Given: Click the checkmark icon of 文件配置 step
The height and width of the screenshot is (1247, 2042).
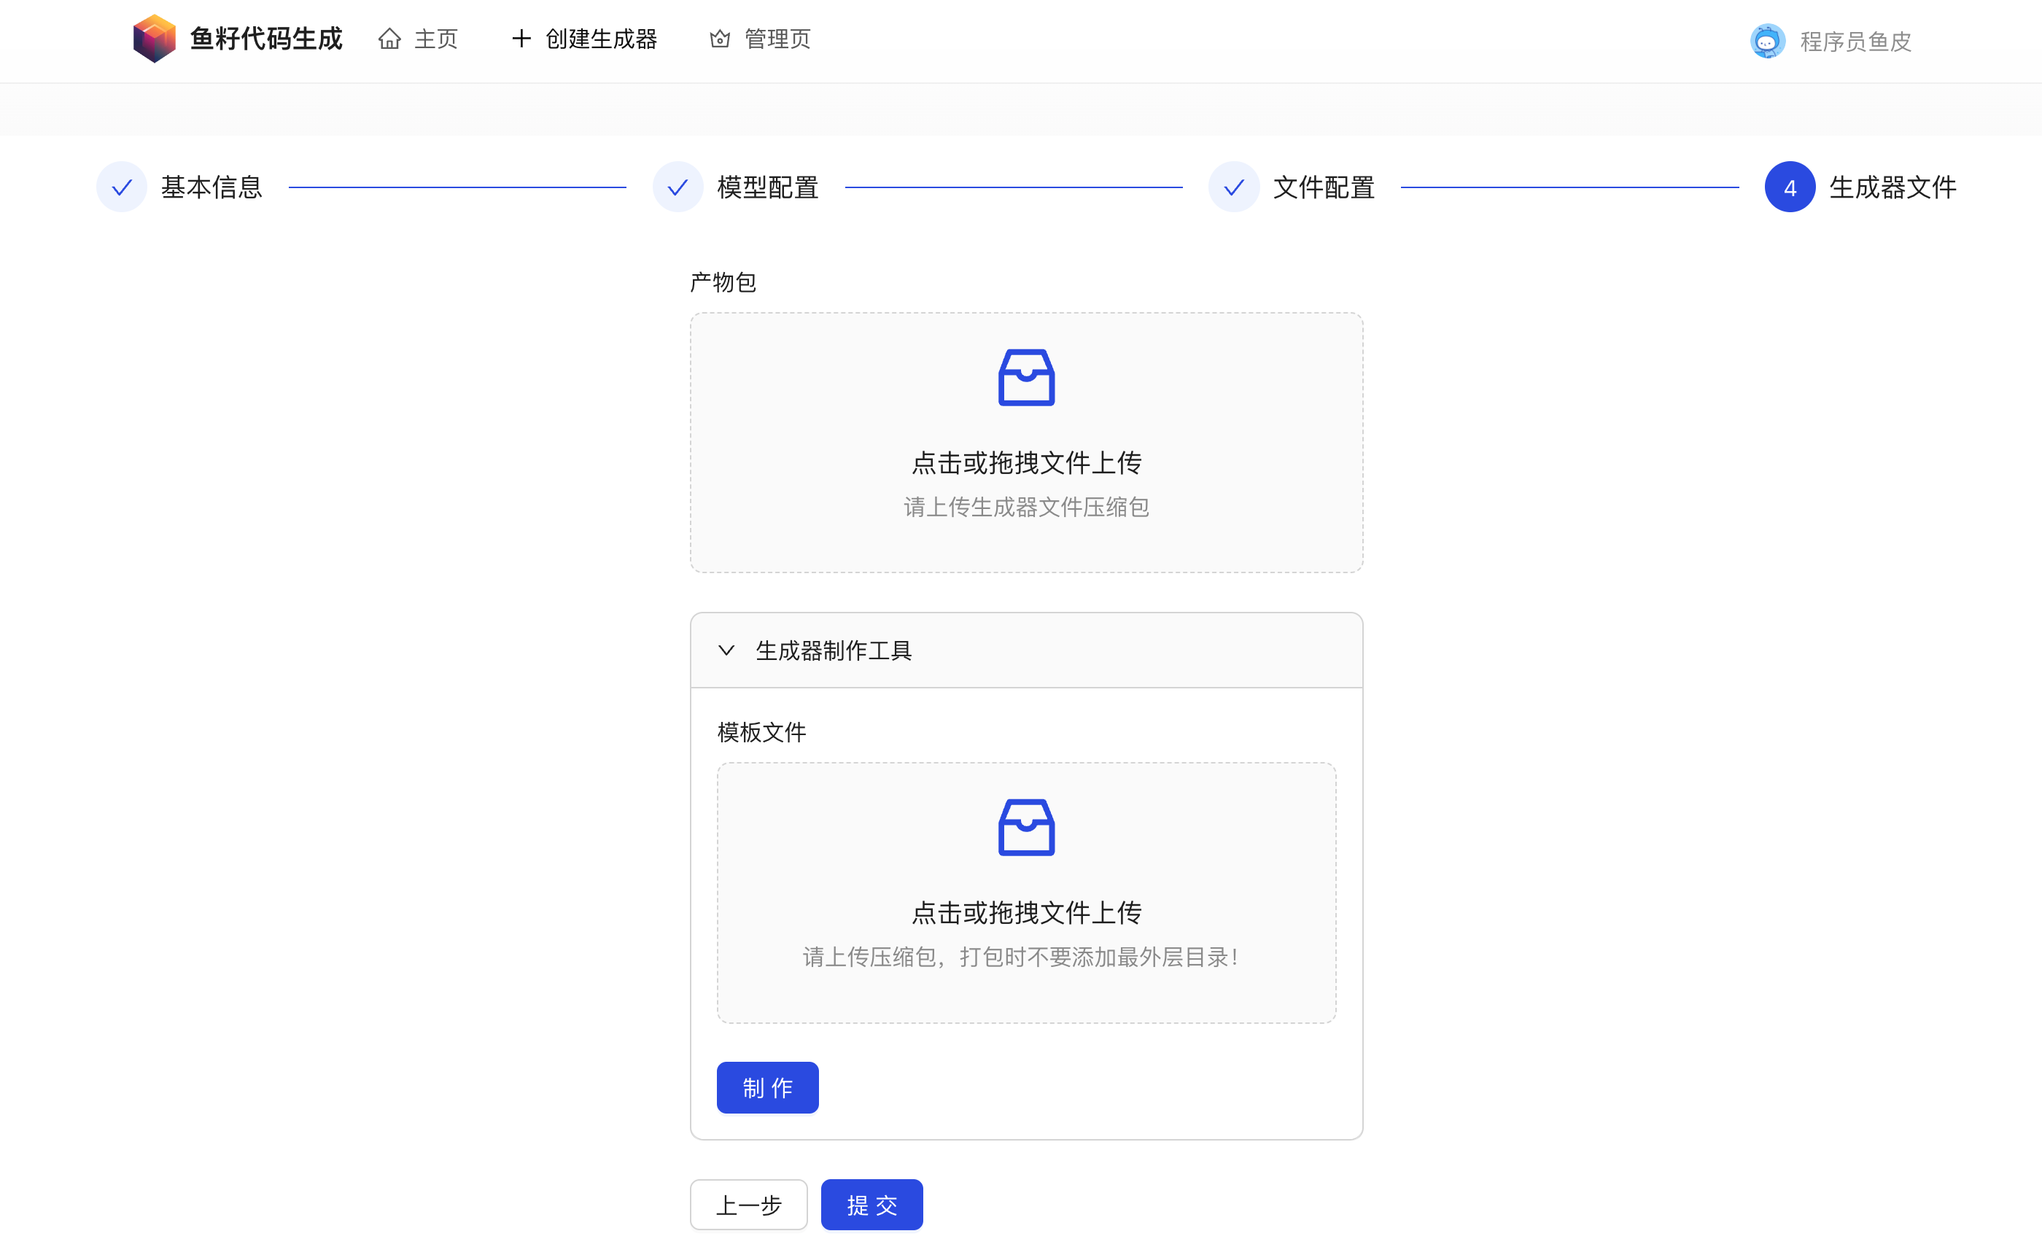Looking at the screenshot, I should point(1233,187).
